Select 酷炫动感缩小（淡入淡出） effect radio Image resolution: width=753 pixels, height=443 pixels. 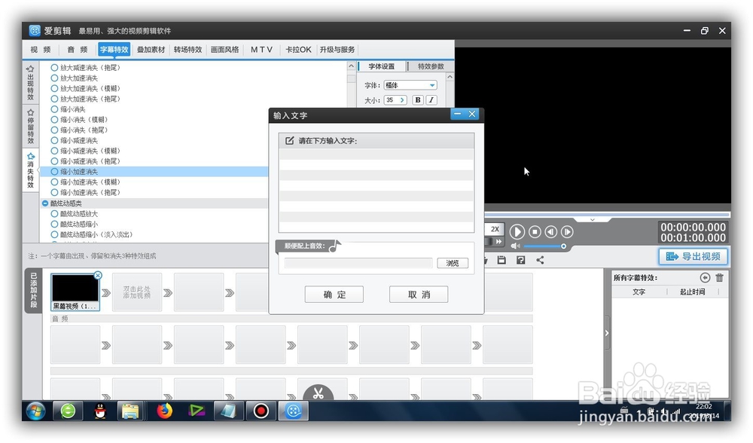(54, 234)
